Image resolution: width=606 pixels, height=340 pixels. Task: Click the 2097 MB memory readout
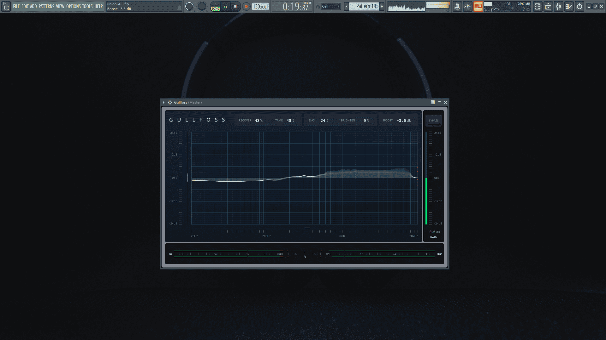tap(524, 4)
